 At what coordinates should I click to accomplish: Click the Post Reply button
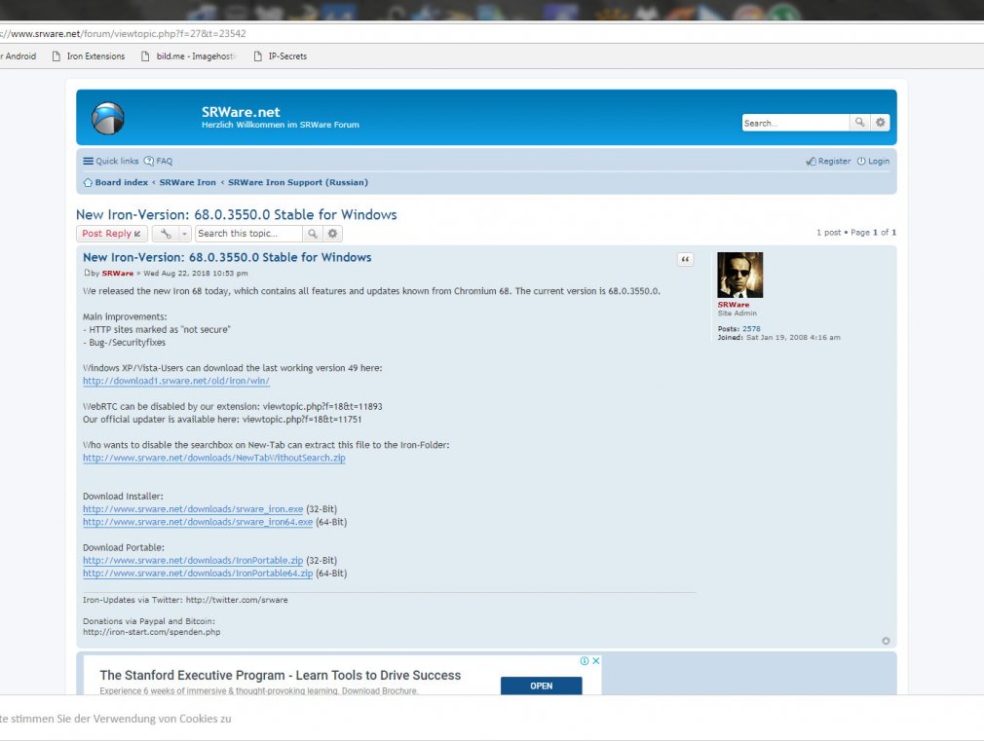tap(112, 234)
